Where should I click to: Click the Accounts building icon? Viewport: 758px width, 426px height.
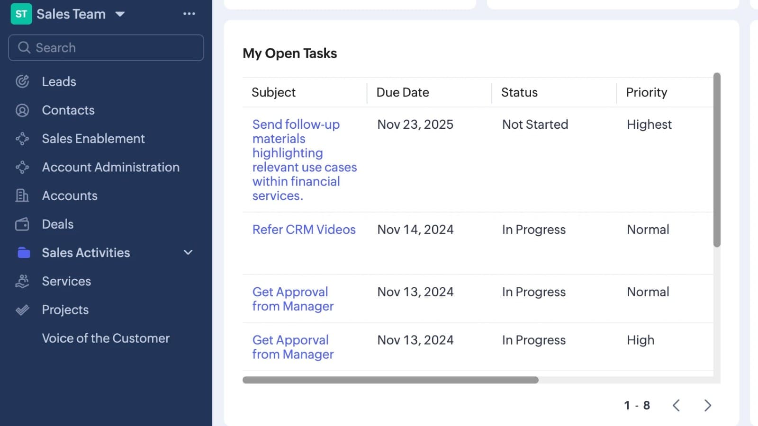click(22, 195)
